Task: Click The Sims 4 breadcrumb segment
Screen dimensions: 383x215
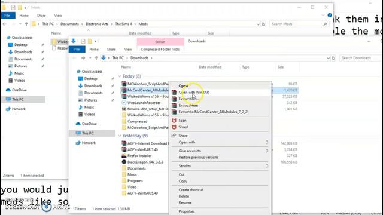Action: (123, 24)
